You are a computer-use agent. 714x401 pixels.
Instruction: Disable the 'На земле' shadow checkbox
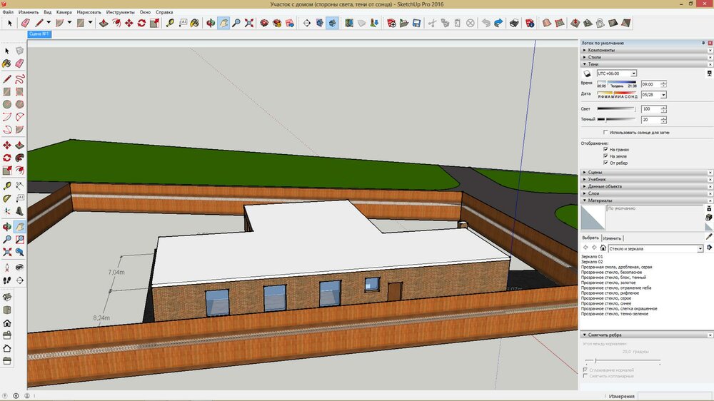pos(606,156)
